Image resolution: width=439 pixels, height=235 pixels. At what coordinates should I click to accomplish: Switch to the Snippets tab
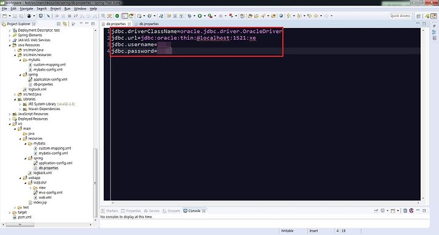(x=171, y=211)
